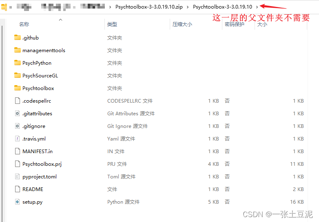Click the Python 源文件 type cell
The image size is (319, 222).
click(x=123, y=202)
